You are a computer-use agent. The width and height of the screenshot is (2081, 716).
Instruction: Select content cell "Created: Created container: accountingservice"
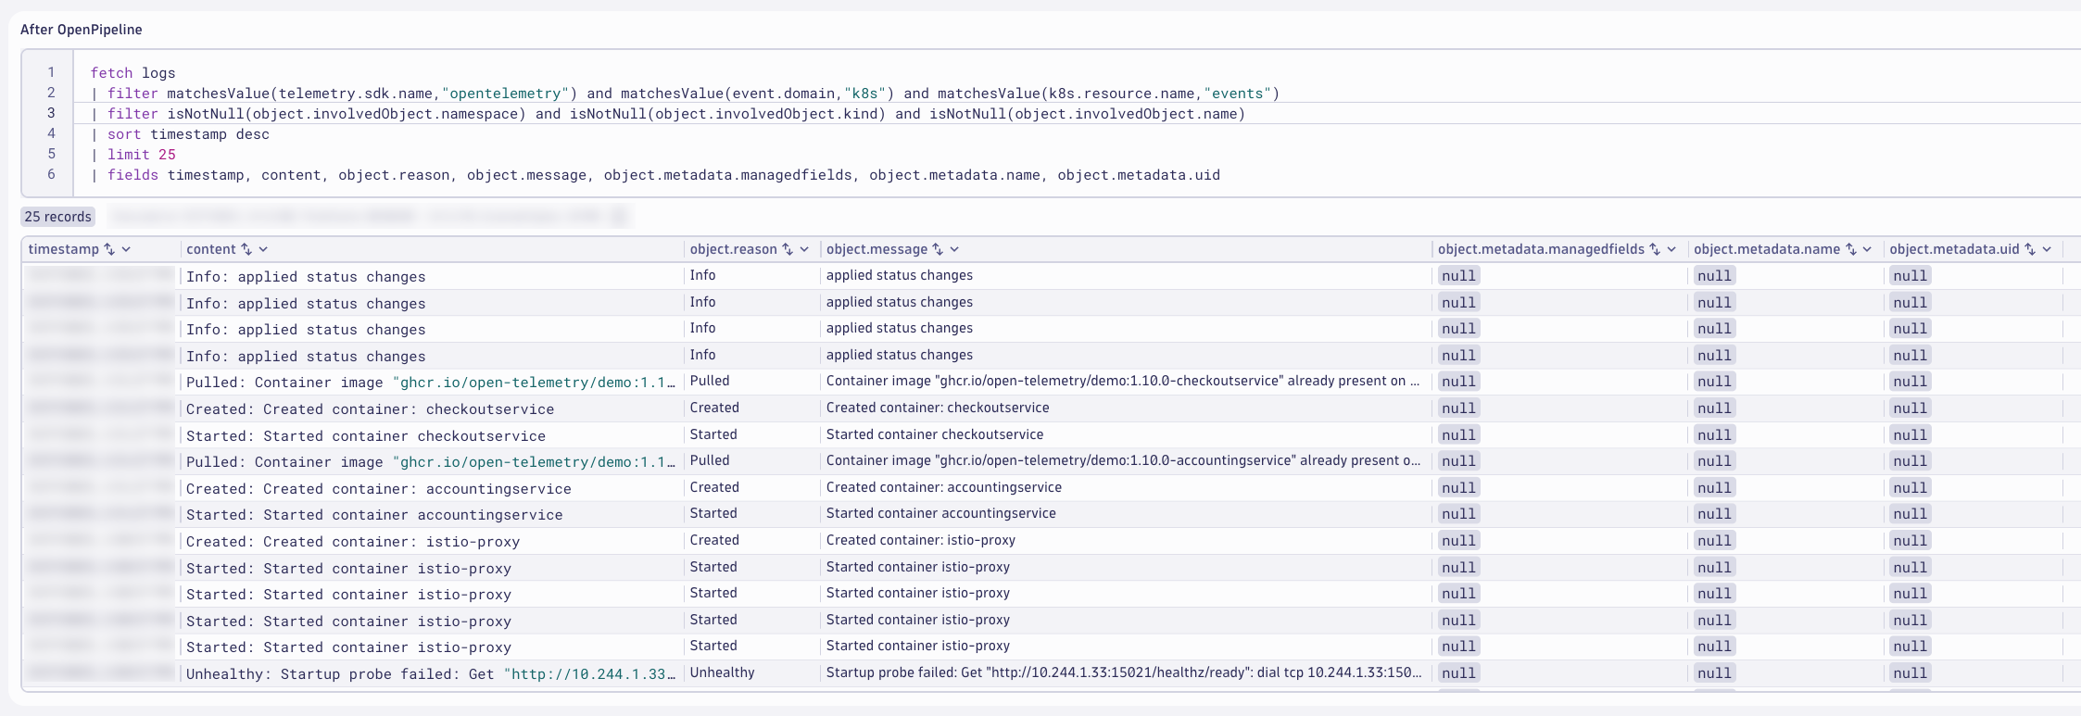pyautogui.click(x=379, y=489)
